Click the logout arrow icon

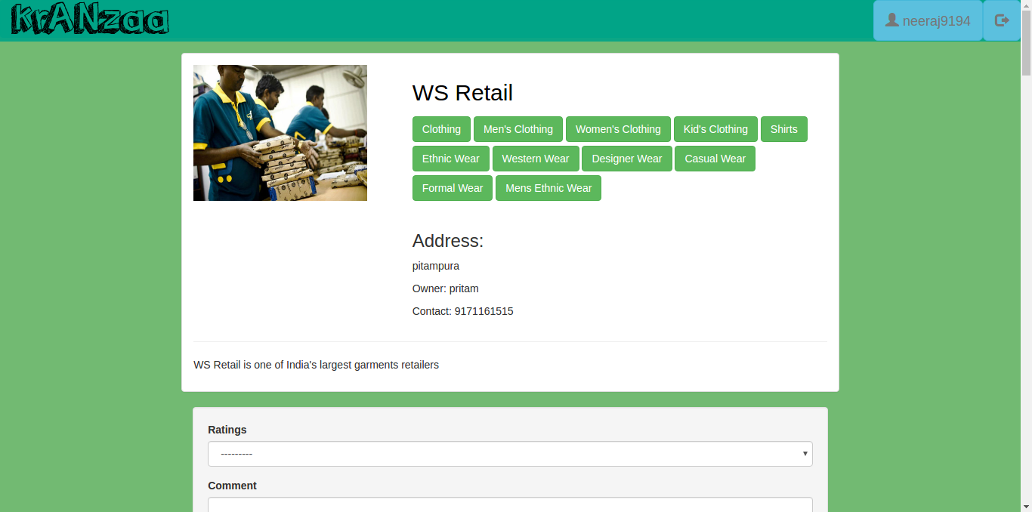click(x=1002, y=20)
